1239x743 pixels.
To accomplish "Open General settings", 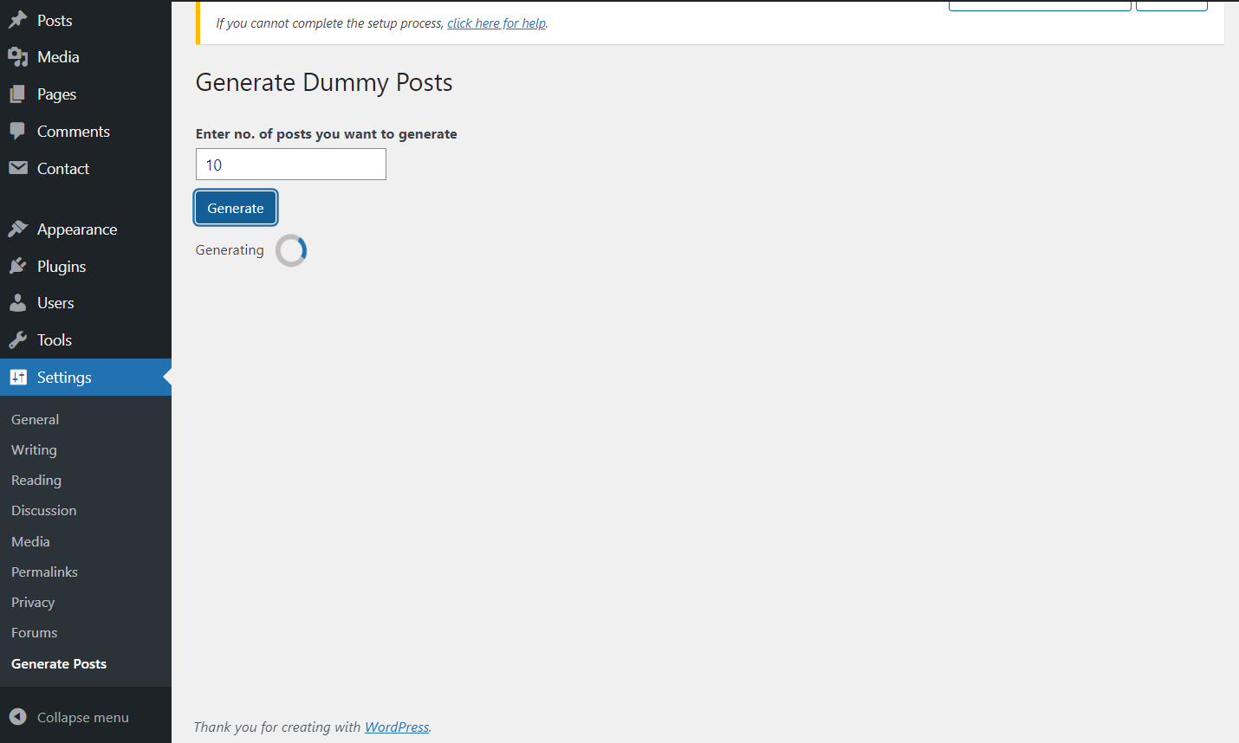I will point(35,419).
